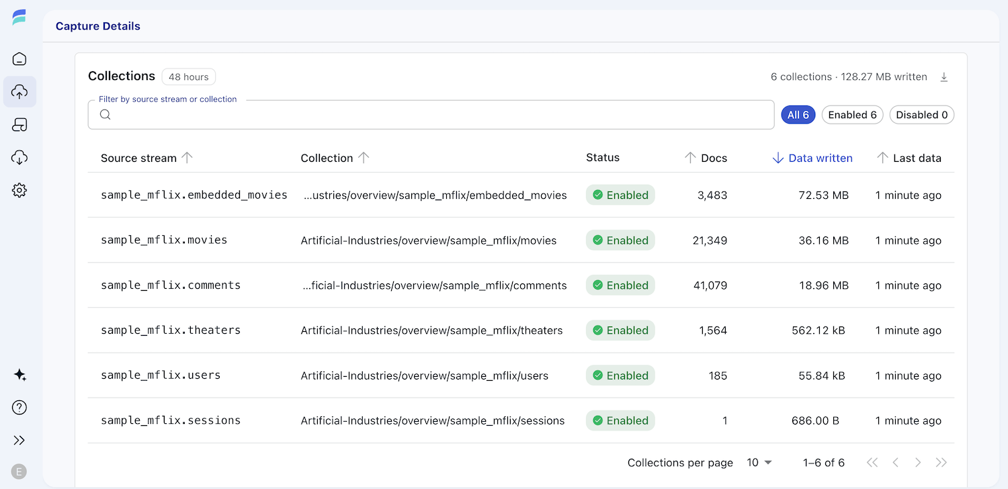Open the AI sparkle assistant icon
Screen dimensions: 1008x489
[19, 375]
